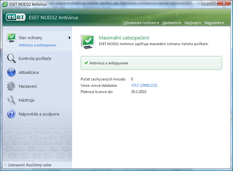Click the Stav ochrany monitor checkmark icon

pyautogui.click(x=11, y=38)
